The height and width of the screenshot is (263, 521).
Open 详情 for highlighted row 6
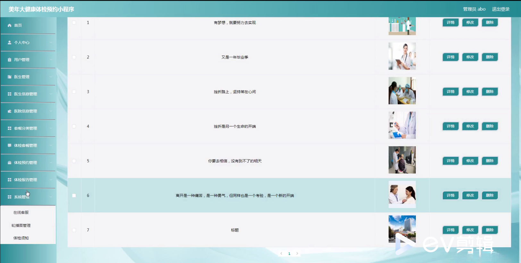(450, 195)
